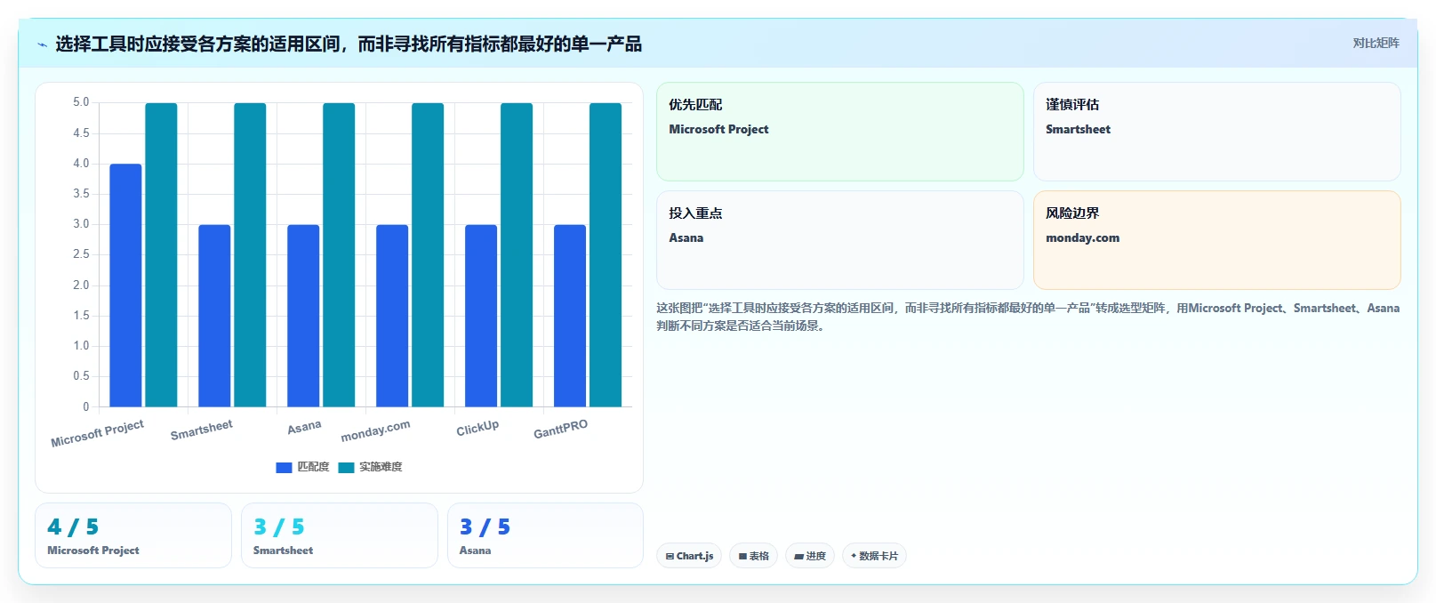Select monday.com's blue 匹配度 bar

392,316
